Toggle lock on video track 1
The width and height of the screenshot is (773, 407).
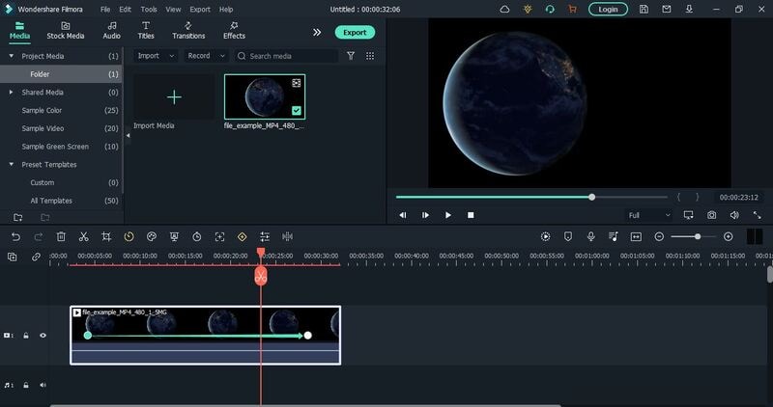pos(26,336)
